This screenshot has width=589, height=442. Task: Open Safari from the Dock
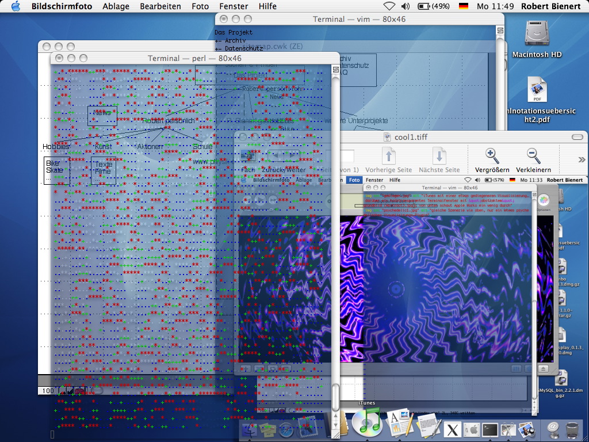click(x=286, y=429)
